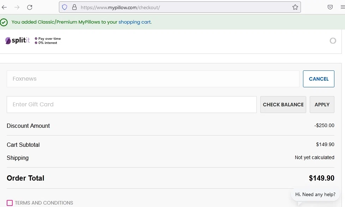The height and width of the screenshot is (207, 345).
Task: Check the Terms and Conditions checkbox
Action: (x=10, y=203)
